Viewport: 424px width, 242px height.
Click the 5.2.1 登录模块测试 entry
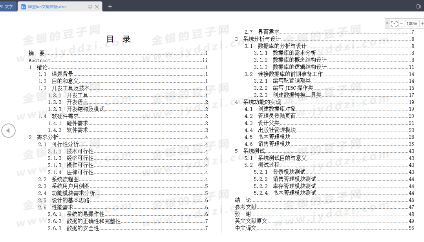pyautogui.click(x=334, y=172)
